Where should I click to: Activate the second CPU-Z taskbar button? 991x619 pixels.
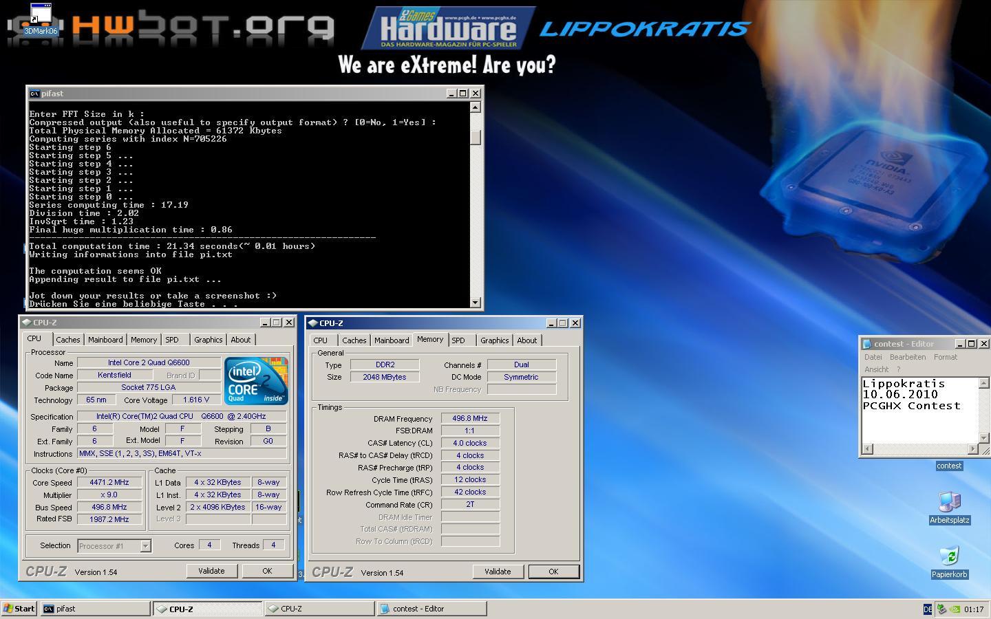point(319,609)
